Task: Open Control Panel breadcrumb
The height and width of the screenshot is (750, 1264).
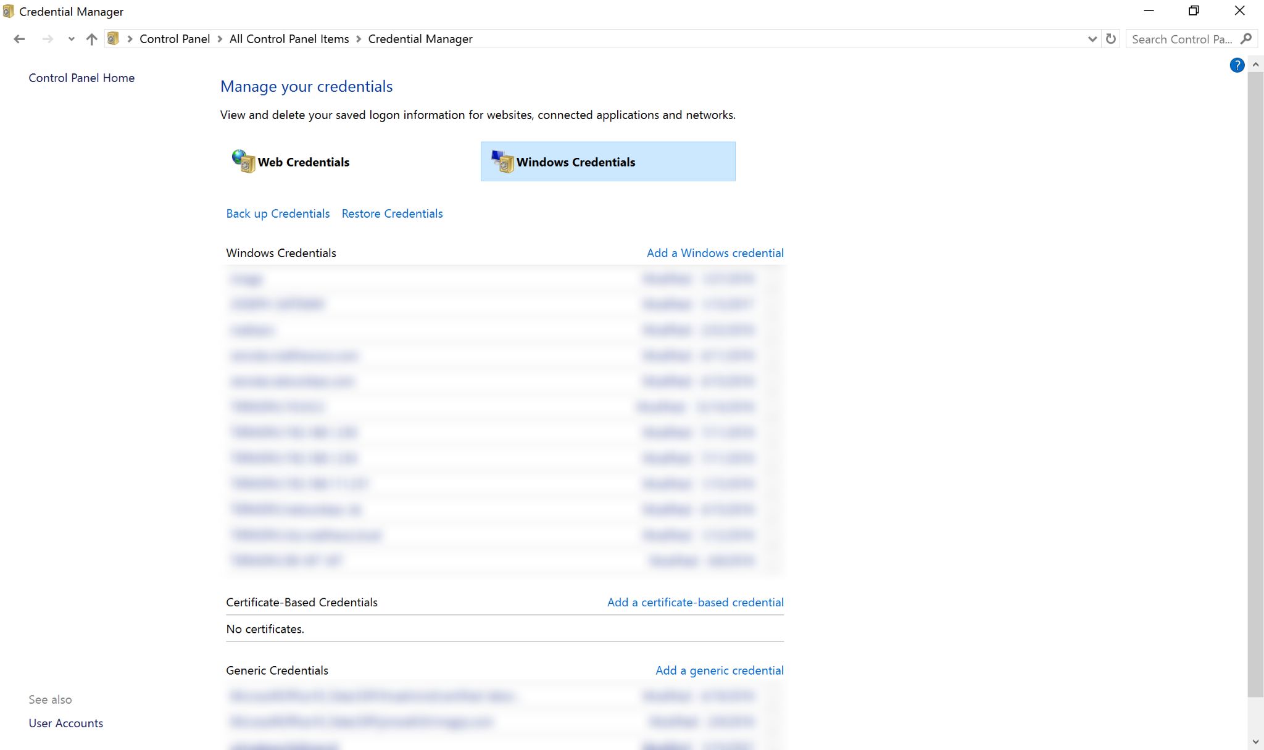Action: click(x=175, y=39)
